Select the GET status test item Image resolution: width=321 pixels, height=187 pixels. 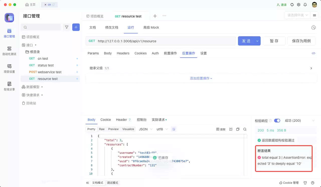pyautogui.click(x=50, y=65)
